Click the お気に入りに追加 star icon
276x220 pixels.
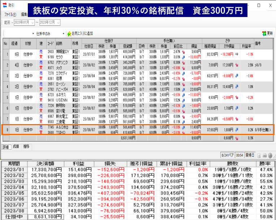(69, 34)
